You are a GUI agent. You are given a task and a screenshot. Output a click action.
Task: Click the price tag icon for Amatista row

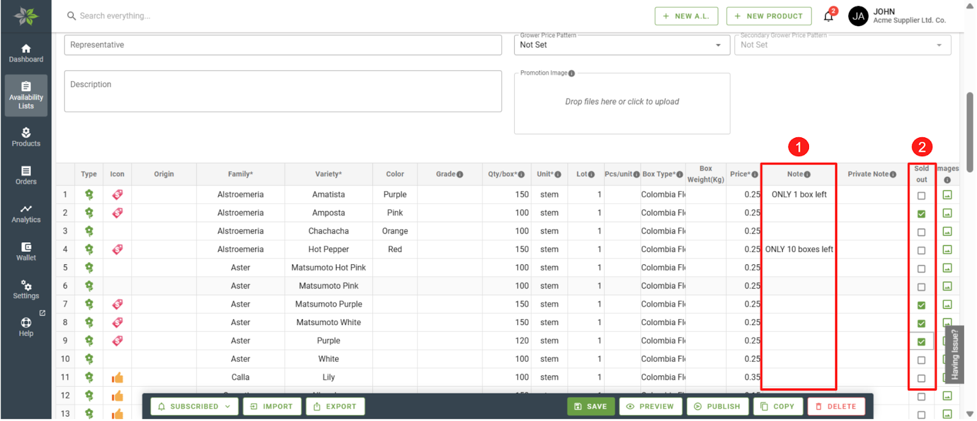tap(117, 195)
